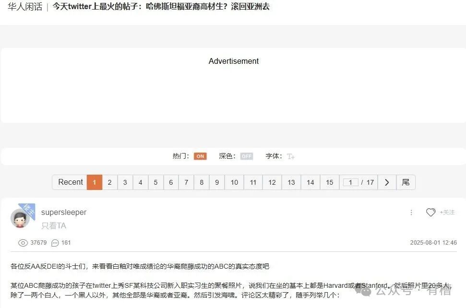This screenshot has height=308, width=466.
Task: Click the comment bubble icon
Action: coord(55,243)
